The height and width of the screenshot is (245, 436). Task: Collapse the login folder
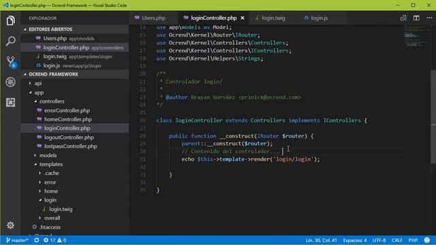pyautogui.click(x=75, y=200)
